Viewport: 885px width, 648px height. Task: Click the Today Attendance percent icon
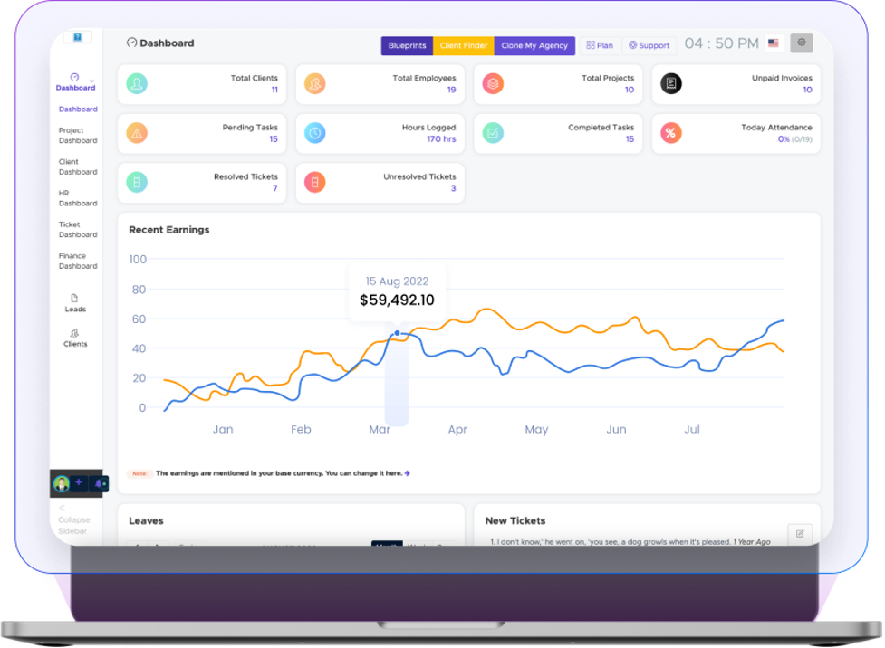pyautogui.click(x=671, y=133)
